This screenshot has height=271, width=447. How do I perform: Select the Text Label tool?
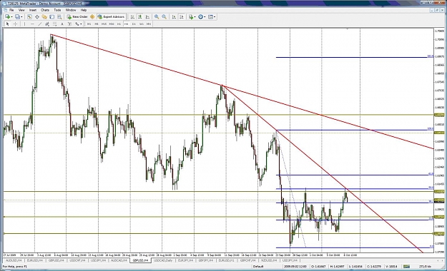[x=69, y=24]
